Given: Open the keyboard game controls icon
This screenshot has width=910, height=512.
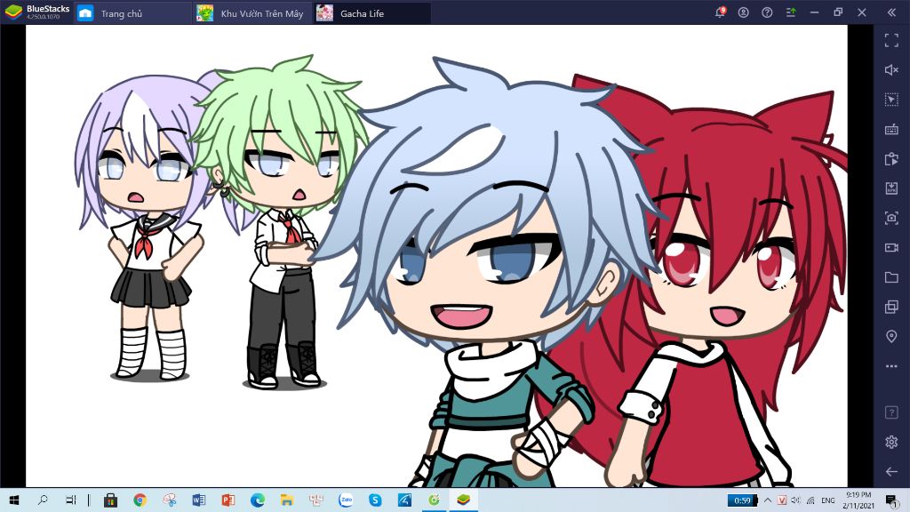Looking at the screenshot, I should [x=891, y=129].
